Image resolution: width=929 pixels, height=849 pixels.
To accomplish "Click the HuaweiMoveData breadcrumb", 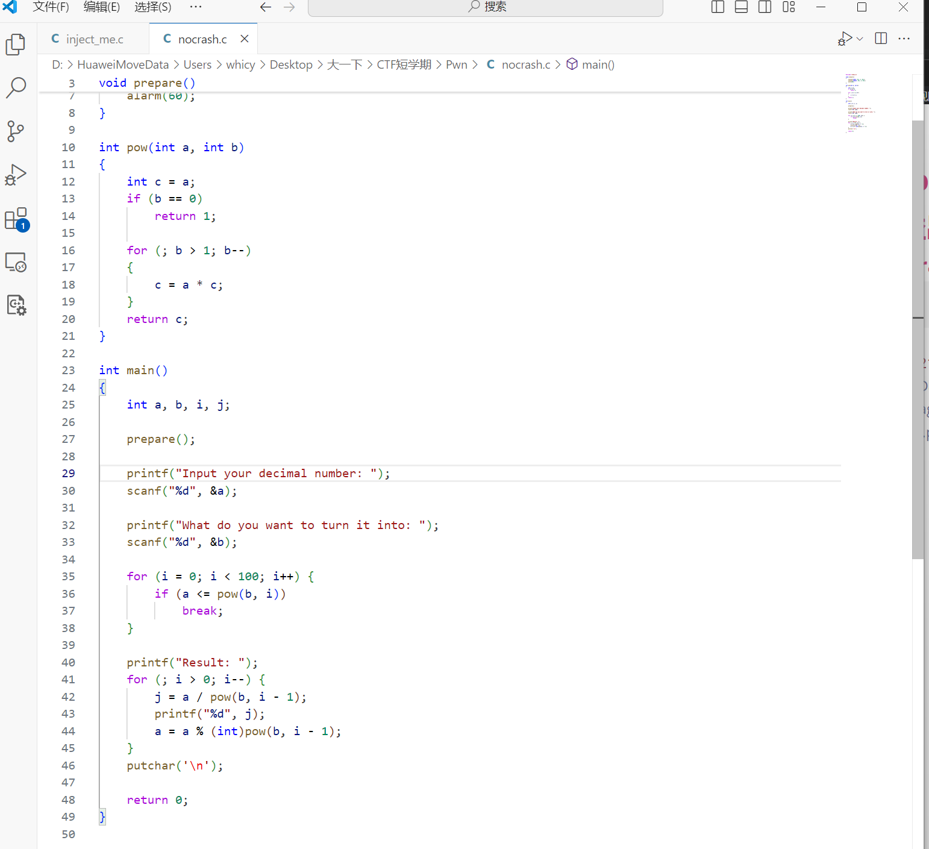I will pyautogui.click(x=123, y=64).
